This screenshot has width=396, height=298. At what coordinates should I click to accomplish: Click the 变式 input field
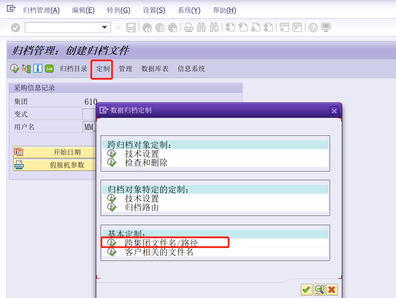click(x=89, y=114)
